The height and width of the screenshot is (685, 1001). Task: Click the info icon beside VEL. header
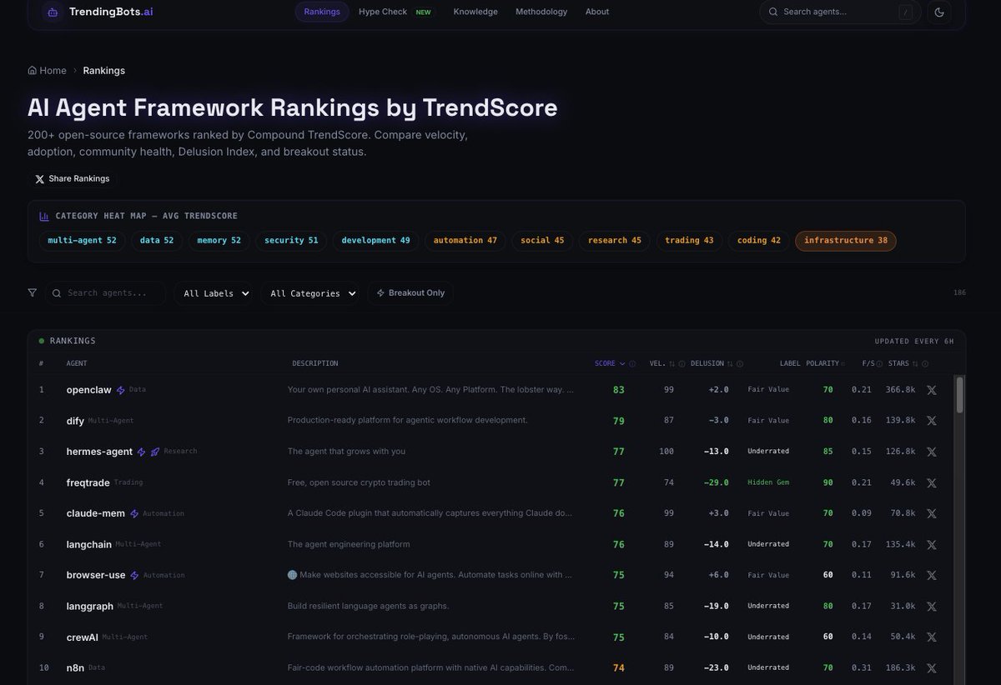tap(682, 363)
